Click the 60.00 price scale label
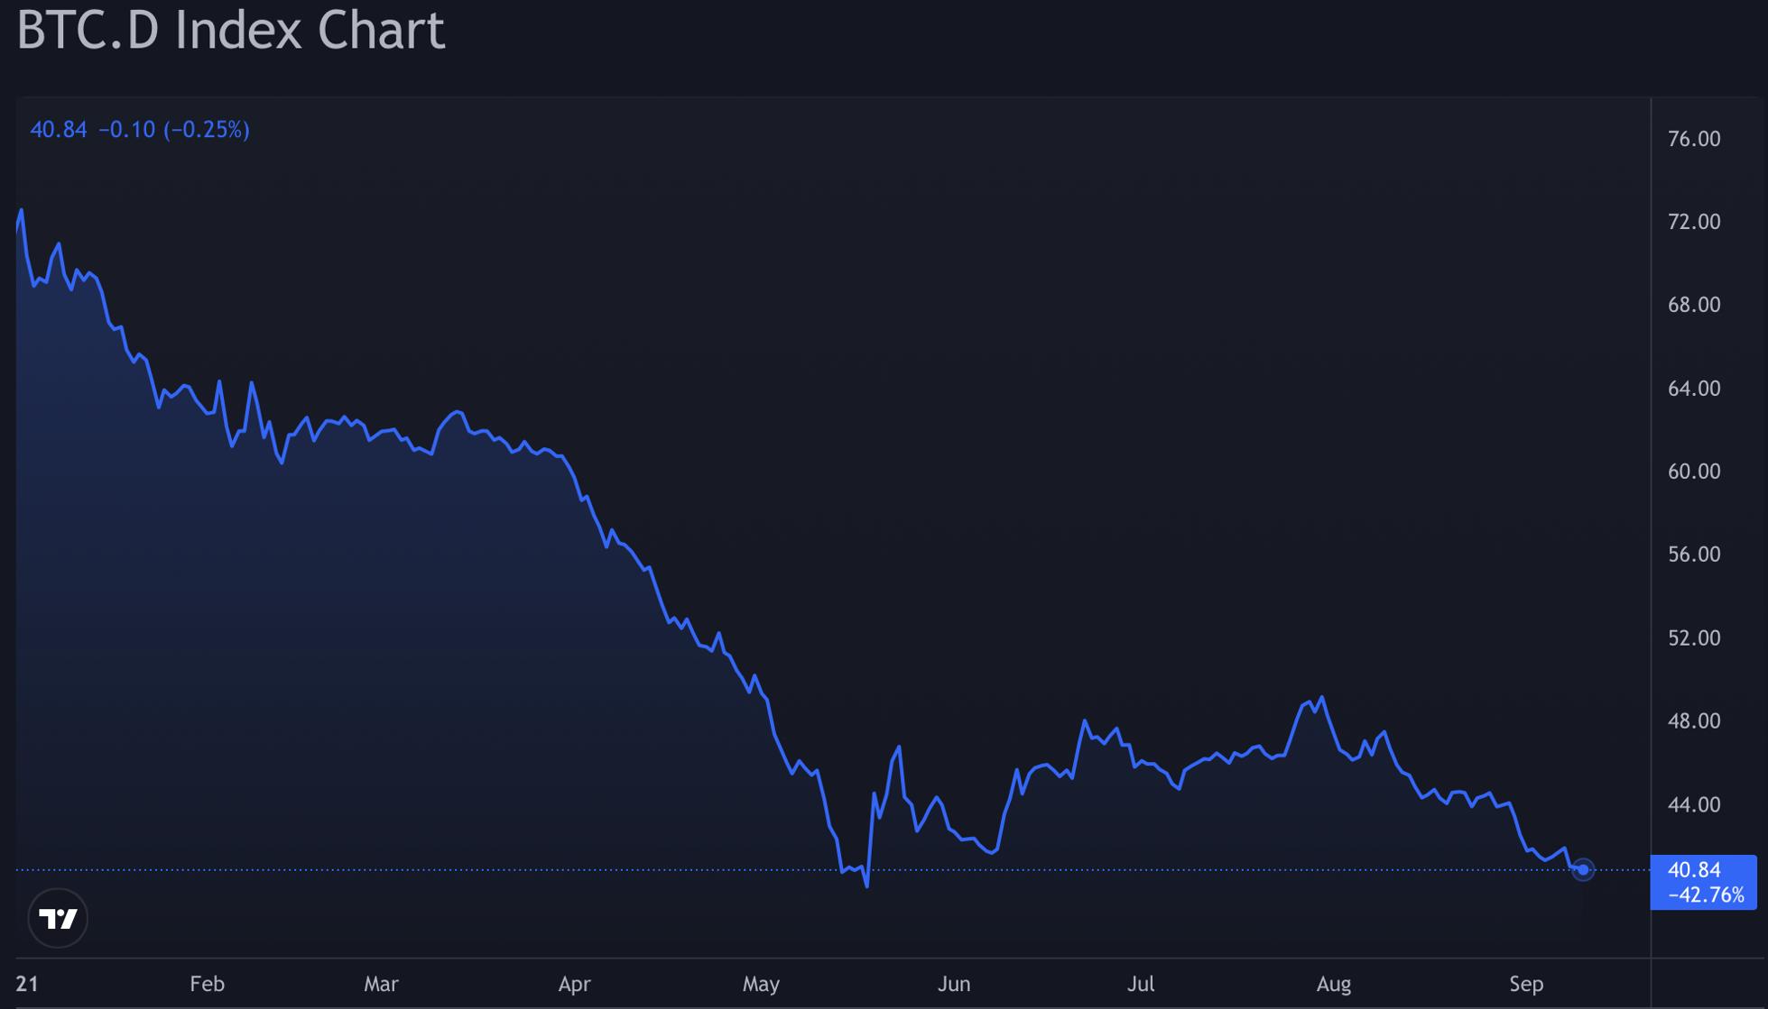The height and width of the screenshot is (1009, 1768). pyautogui.click(x=1694, y=472)
